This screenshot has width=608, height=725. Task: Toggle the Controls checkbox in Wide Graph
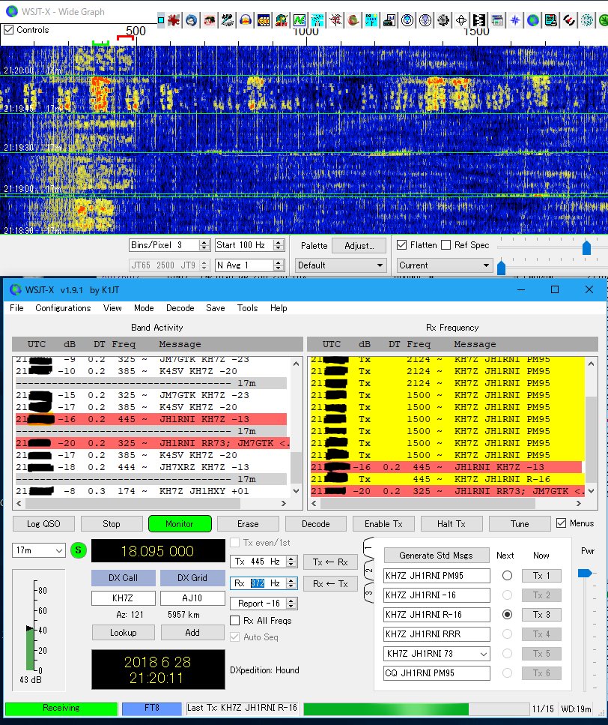8,29
